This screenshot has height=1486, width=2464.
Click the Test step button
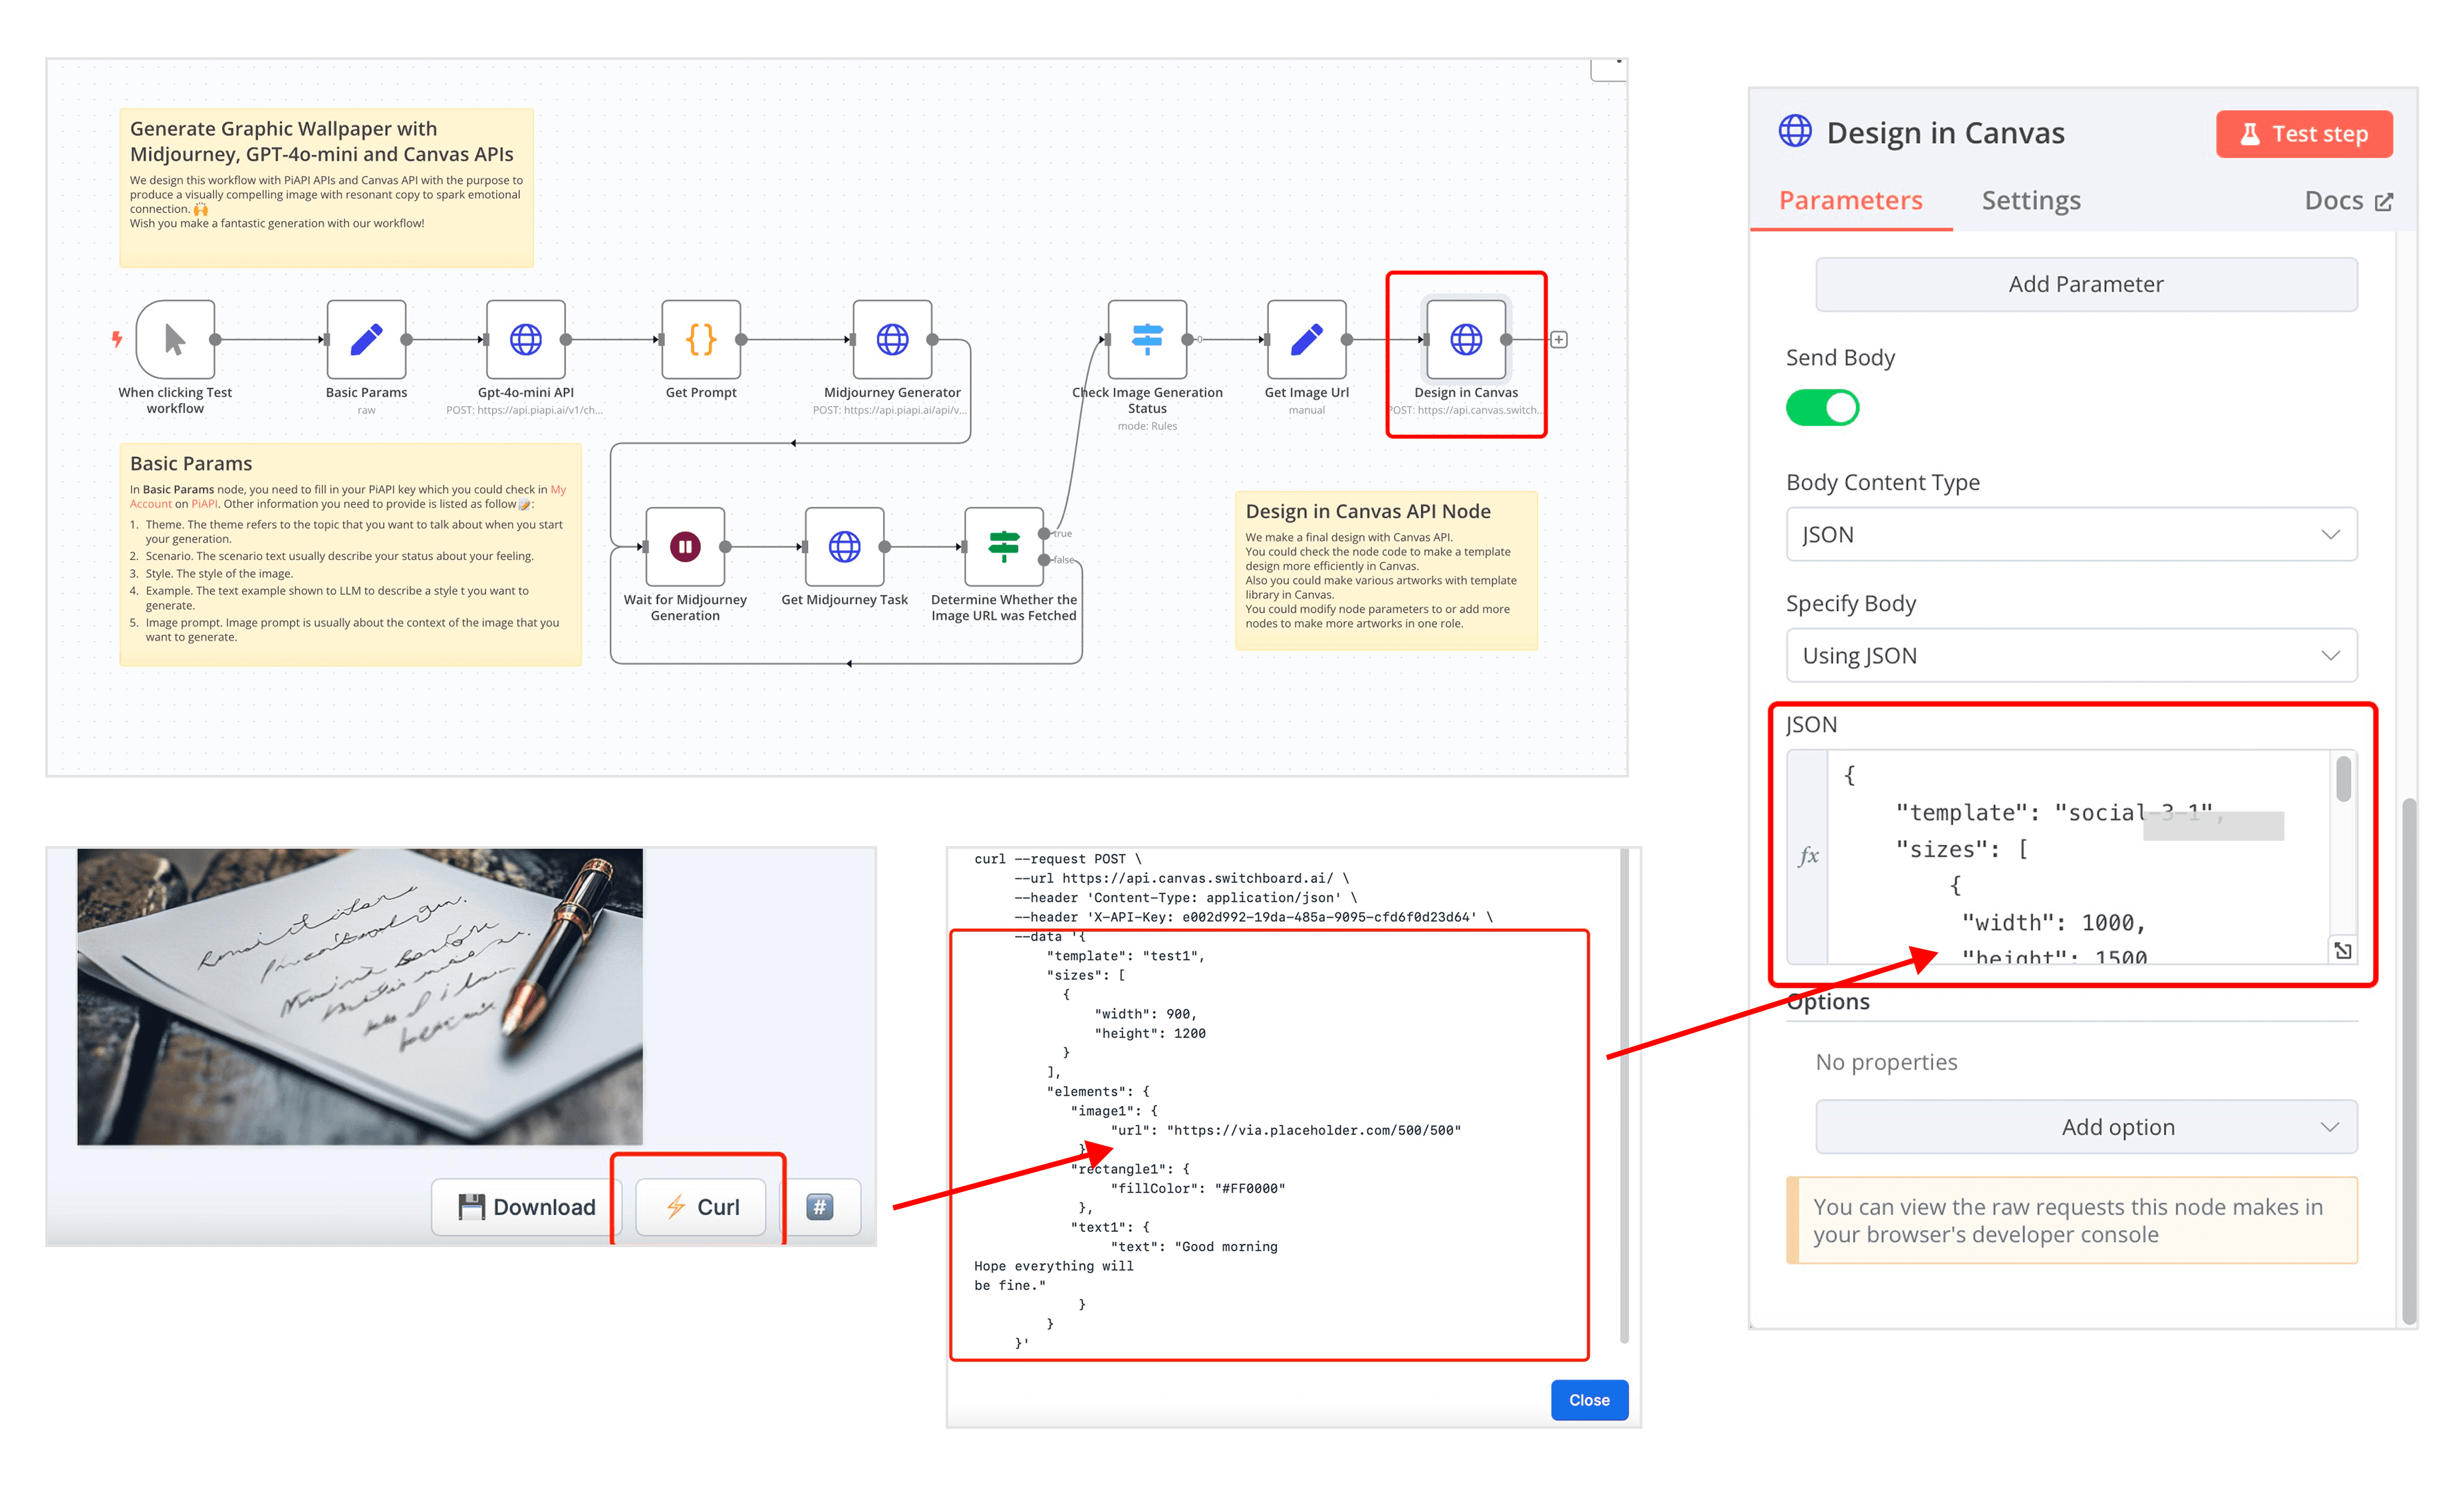point(2303,134)
